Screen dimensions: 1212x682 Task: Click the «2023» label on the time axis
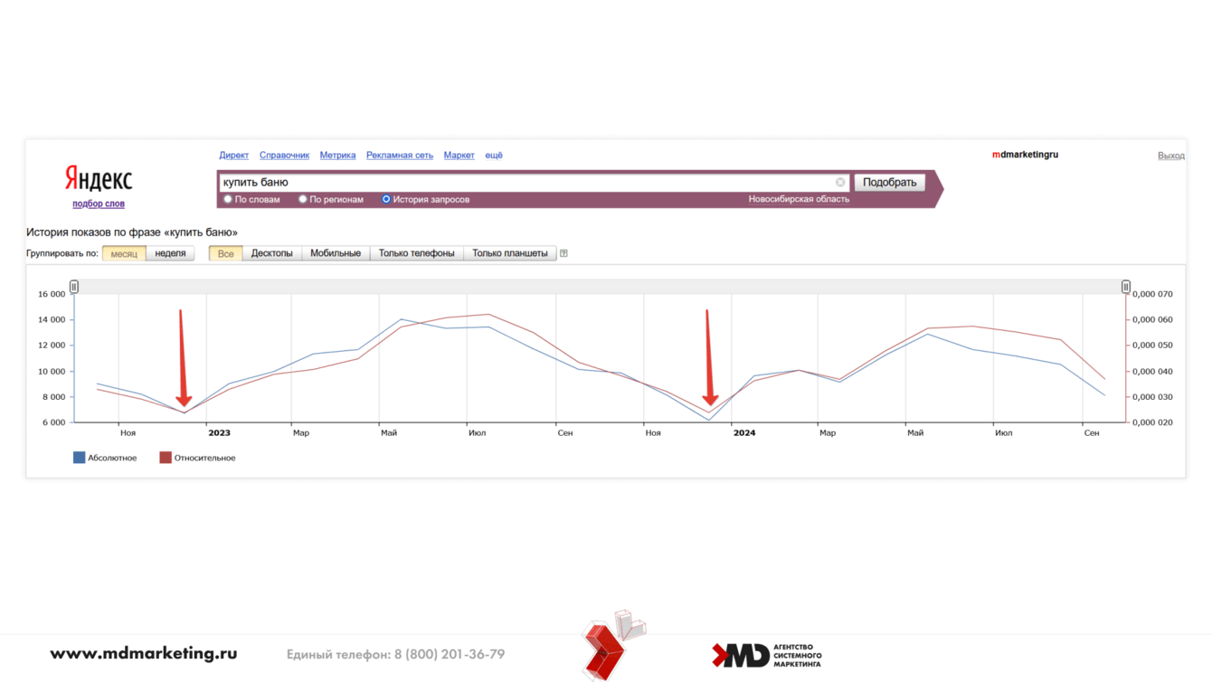219,433
